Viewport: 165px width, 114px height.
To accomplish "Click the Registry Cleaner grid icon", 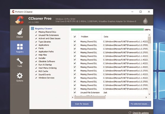I will tap(32, 28).
